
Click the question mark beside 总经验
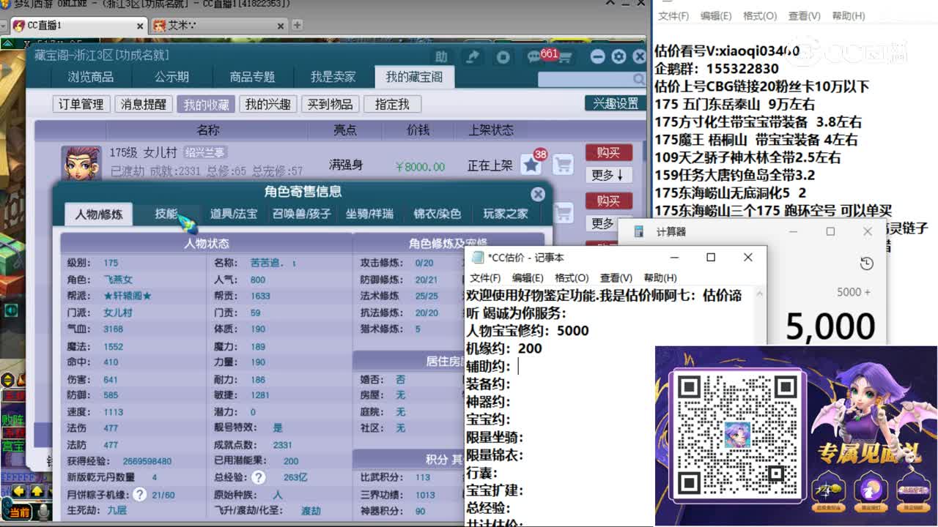click(x=258, y=477)
